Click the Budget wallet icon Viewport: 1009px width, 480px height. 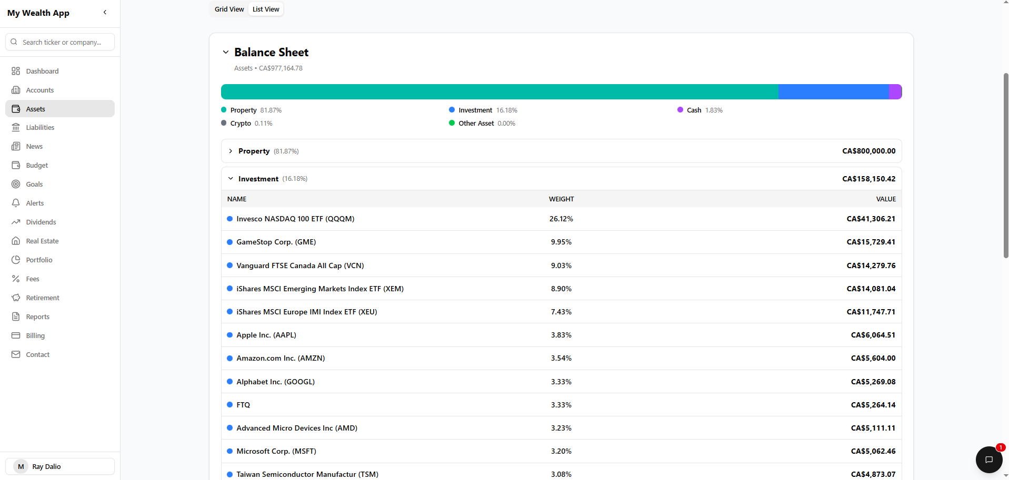16,165
